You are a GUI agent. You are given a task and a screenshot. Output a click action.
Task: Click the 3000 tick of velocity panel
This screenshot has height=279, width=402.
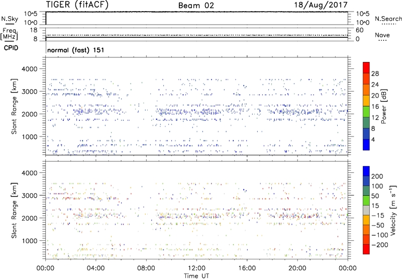pos(29,195)
